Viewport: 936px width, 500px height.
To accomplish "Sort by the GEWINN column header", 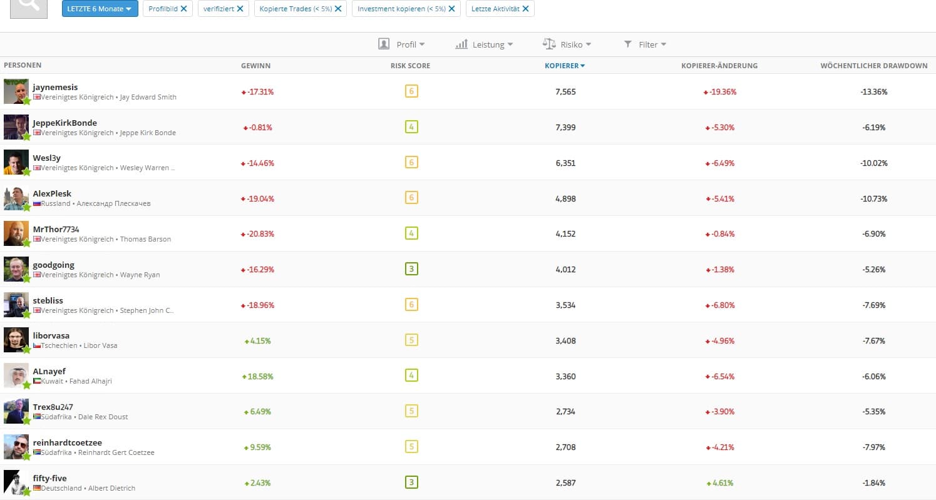I will pyautogui.click(x=255, y=66).
